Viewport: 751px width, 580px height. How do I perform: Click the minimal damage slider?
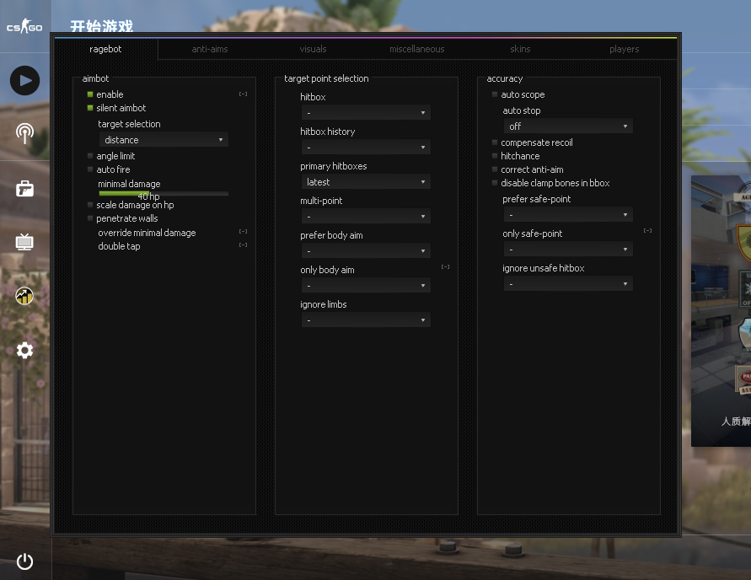(x=164, y=193)
